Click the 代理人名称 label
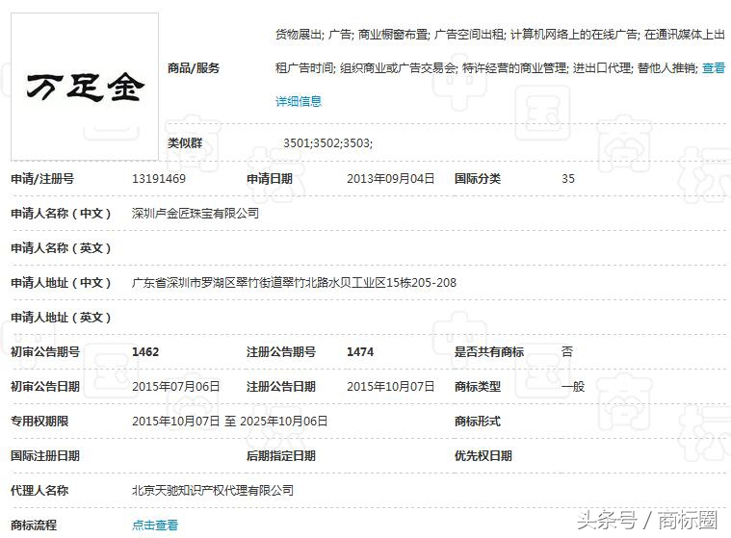This screenshot has width=731, height=538. 39,490
